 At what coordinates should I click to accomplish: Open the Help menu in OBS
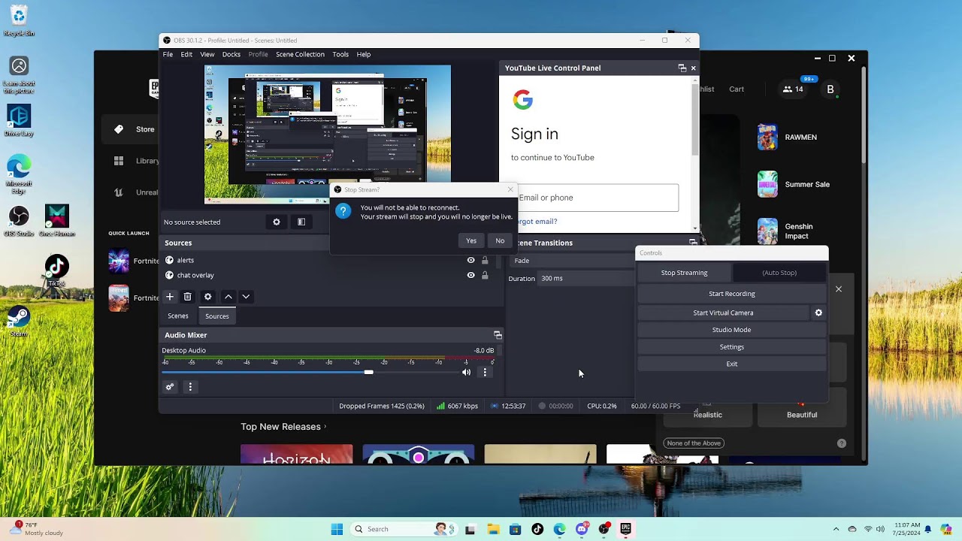(x=364, y=54)
